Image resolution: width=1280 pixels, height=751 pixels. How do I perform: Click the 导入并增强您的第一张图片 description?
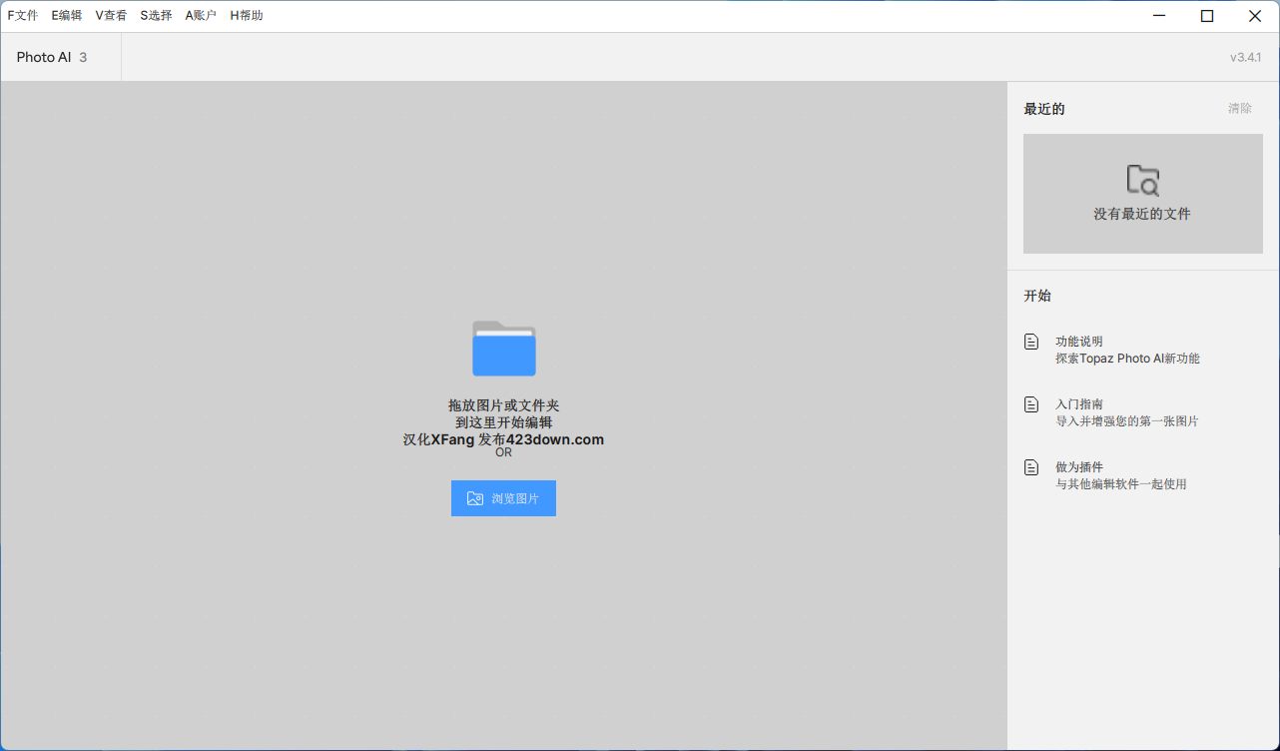pyautogui.click(x=1126, y=421)
